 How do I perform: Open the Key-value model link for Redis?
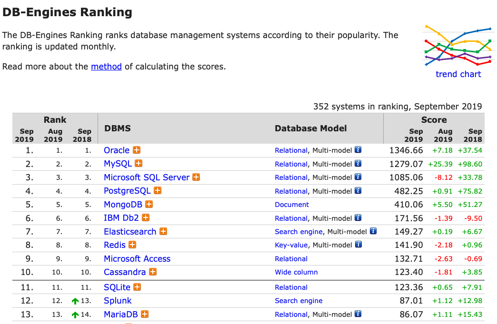[x=291, y=245]
